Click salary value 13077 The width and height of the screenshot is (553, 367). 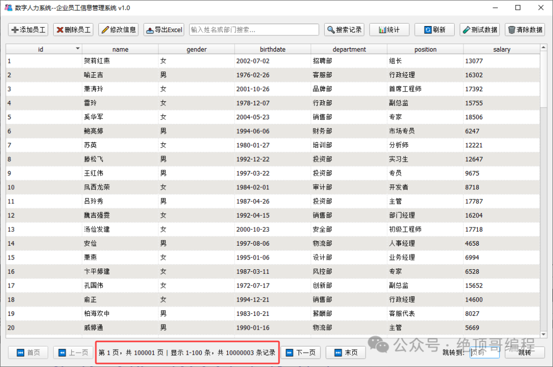pos(501,60)
